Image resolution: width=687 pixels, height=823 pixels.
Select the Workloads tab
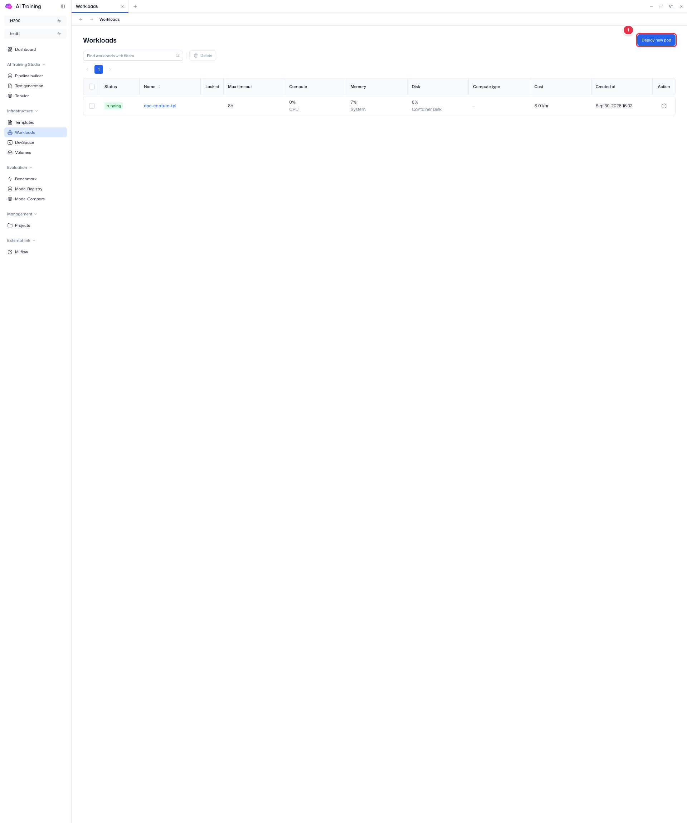pos(100,6)
